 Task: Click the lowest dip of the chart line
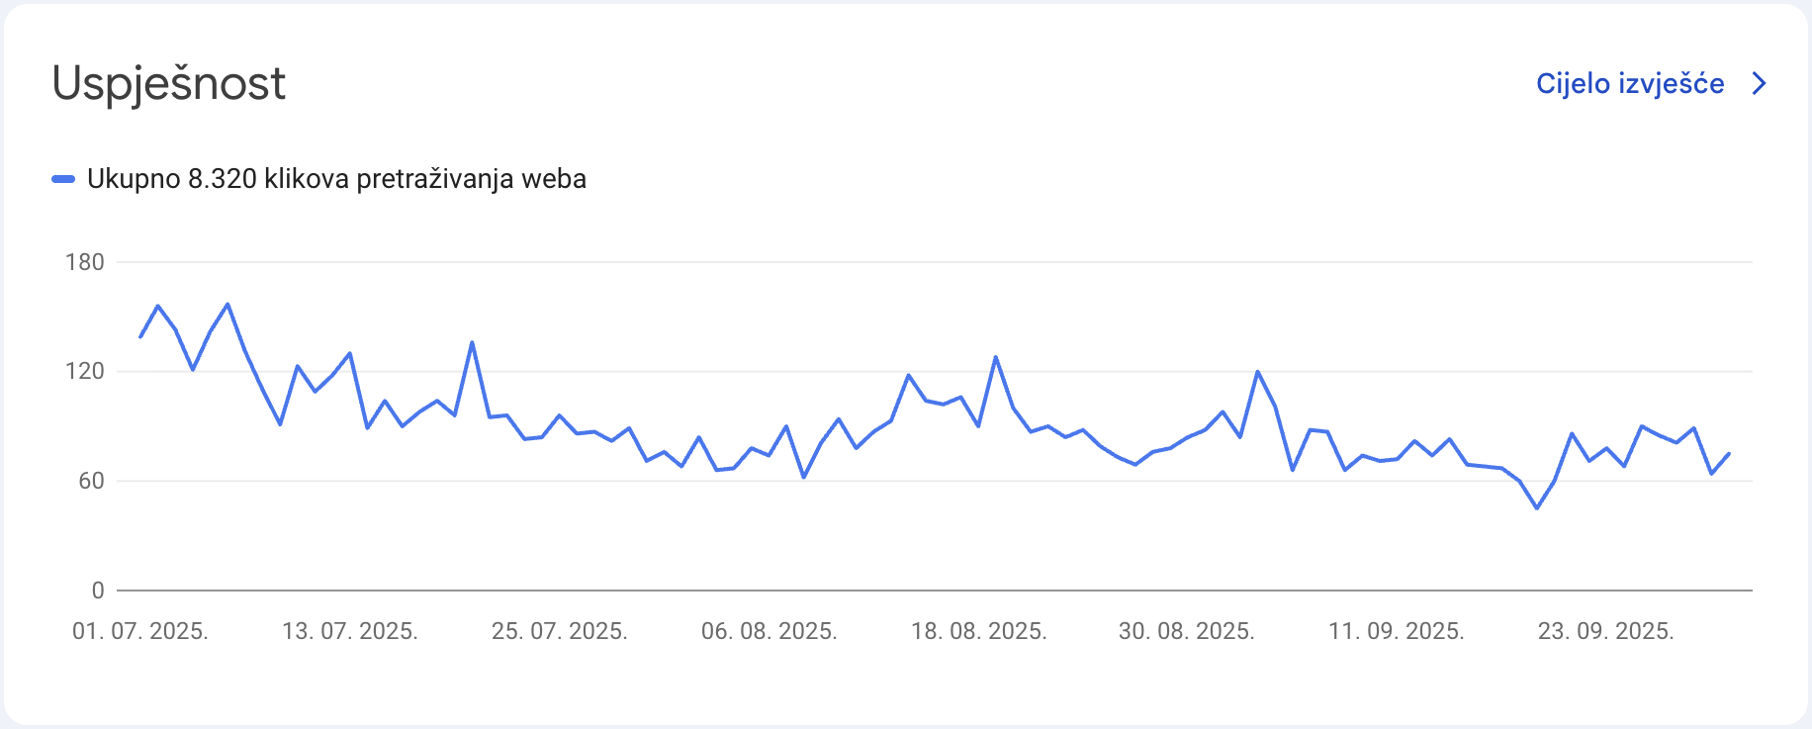pyautogui.click(x=1537, y=508)
